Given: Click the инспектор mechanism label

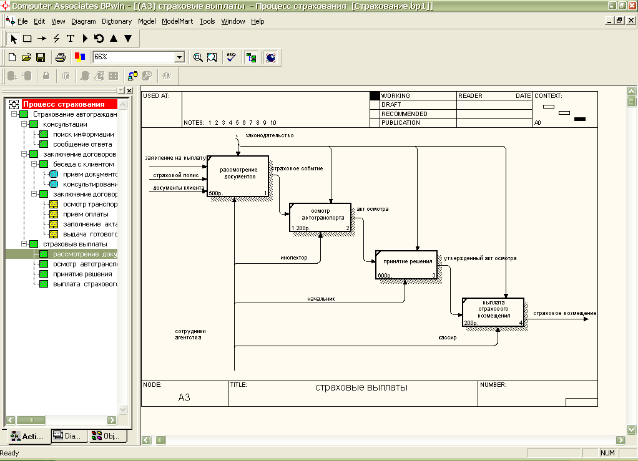Looking at the screenshot, I should click(x=294, y=258).
